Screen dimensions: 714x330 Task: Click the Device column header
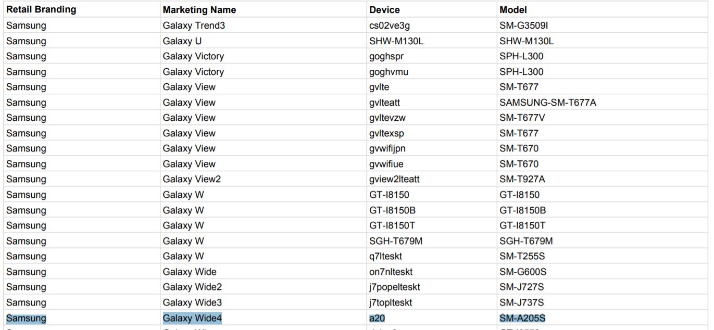(x=384, y=10)
